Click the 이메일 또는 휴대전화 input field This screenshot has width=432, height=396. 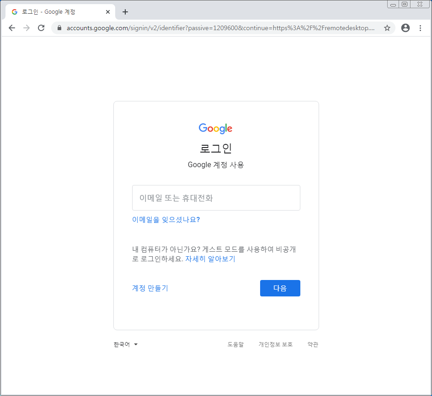[216, 198]
